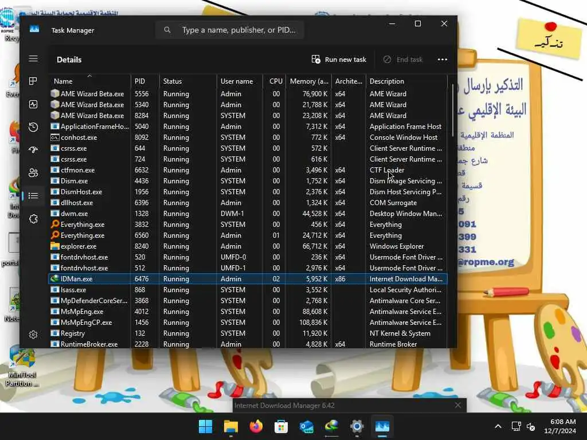This screenshot has height=440, width=587.
Task: Open File Explorer from the taskbar
Action: pos(231,426)
